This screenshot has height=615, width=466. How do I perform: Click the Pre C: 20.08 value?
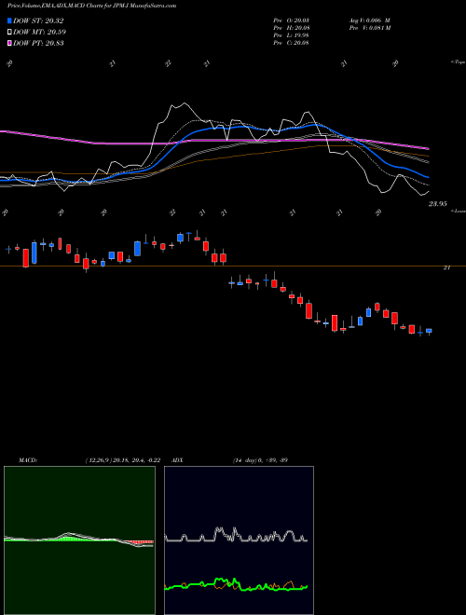coord(291,43)
